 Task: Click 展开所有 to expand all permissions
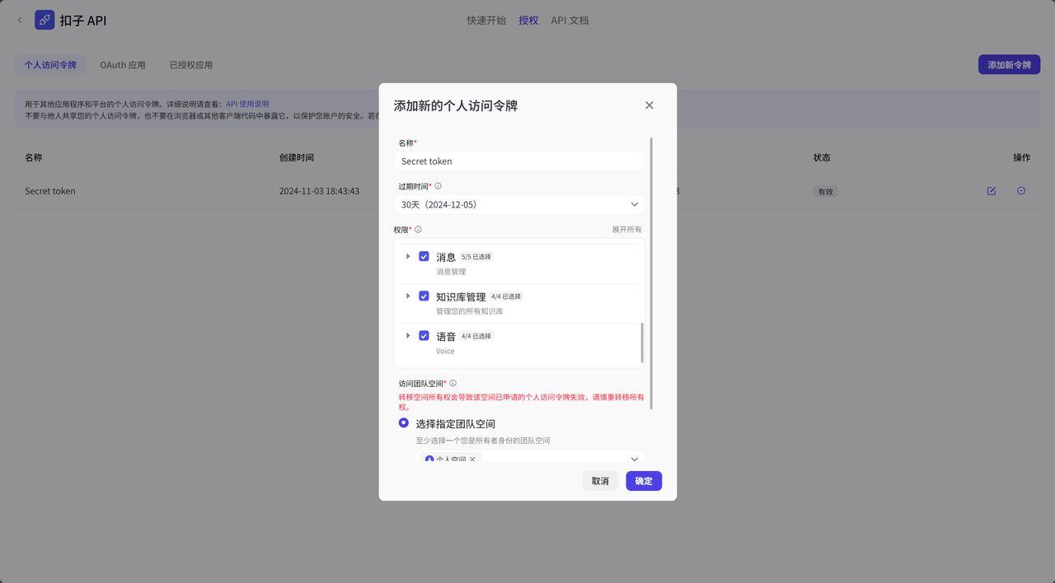click(626, 230)
